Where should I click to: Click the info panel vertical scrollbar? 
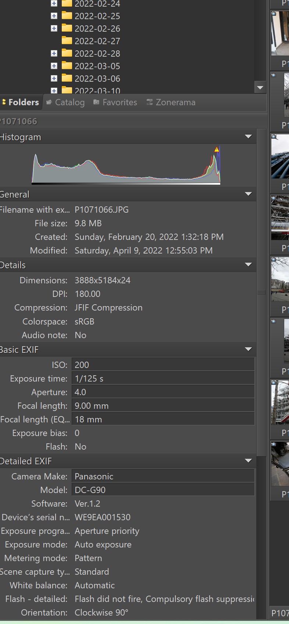point(261,292)
